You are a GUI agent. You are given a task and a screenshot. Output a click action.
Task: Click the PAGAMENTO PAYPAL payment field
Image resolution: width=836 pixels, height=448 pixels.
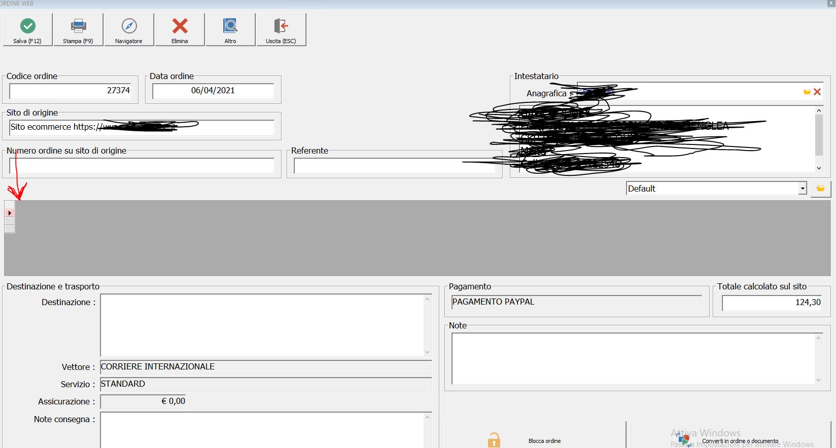click(577, 302)
